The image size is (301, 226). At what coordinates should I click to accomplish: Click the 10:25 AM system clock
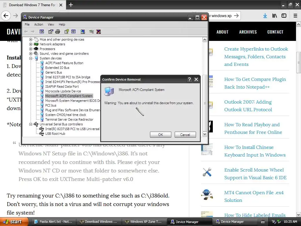[290, 222]
